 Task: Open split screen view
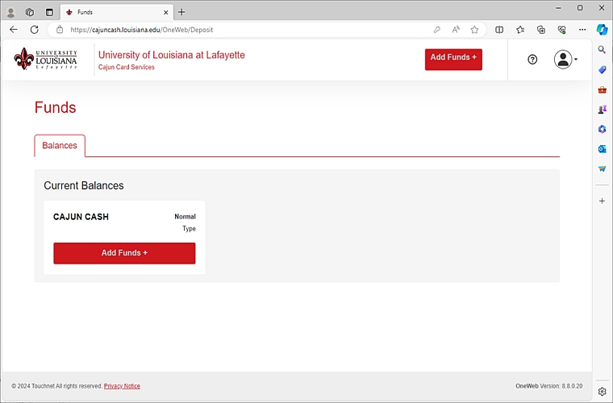(499, 30)
